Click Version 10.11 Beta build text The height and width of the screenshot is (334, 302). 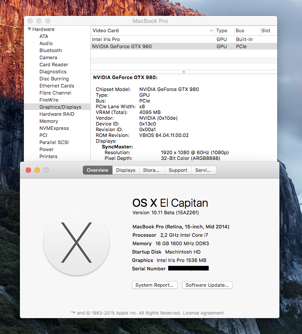click(166, 213)
